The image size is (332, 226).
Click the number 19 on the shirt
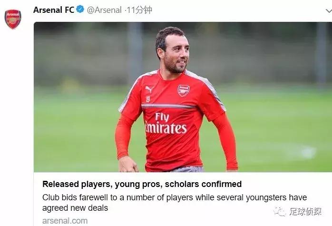point(148,99)
